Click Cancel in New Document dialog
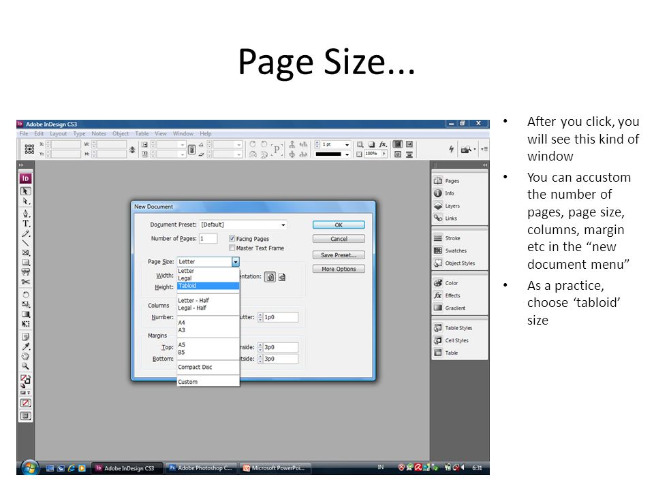Viewport: 654px width, 490px height. (339, 239)
